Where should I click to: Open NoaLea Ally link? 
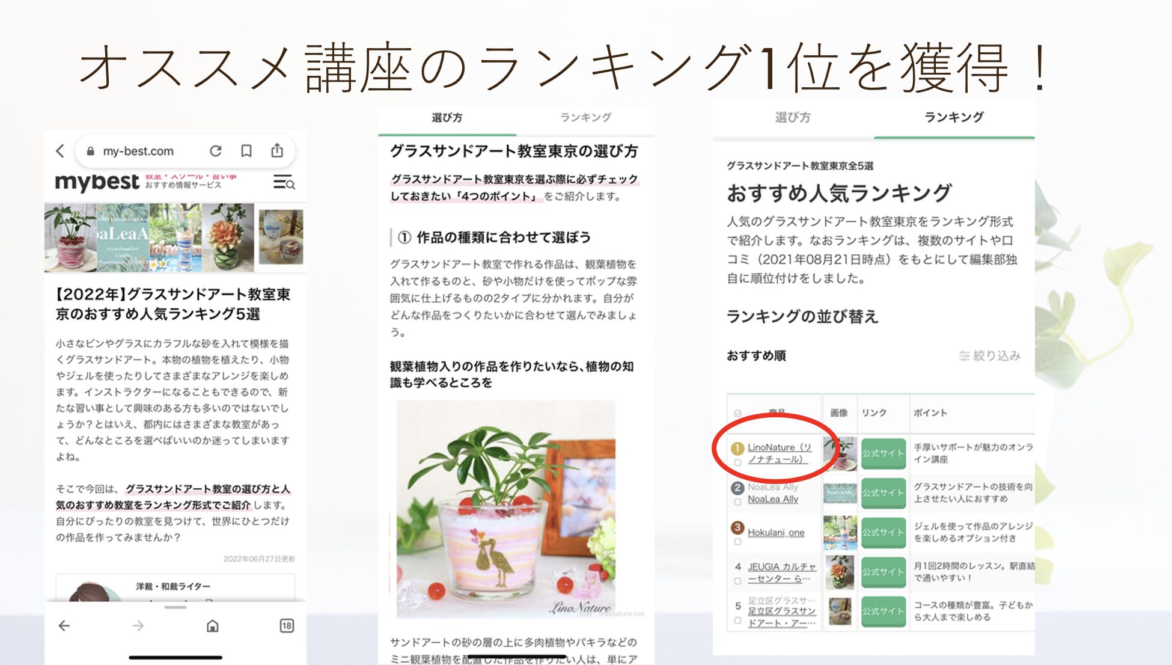773,499
